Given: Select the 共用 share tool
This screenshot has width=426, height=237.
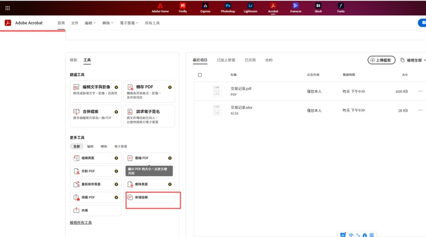Looking at the screenshot, I should click(x=95, y=210).
